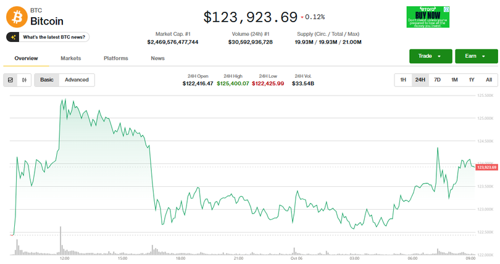Open the Markets tab

pyautogui.click(x=71, y=58)
